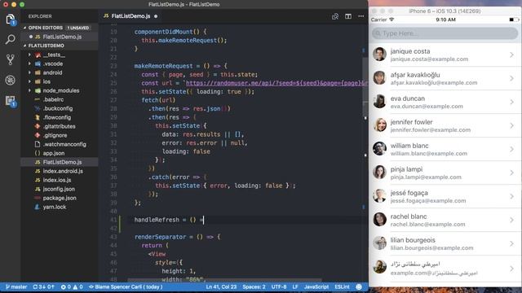Click the feedback smiley in status bar
Screen dimensions: 522x293
[x=359, y=286]
